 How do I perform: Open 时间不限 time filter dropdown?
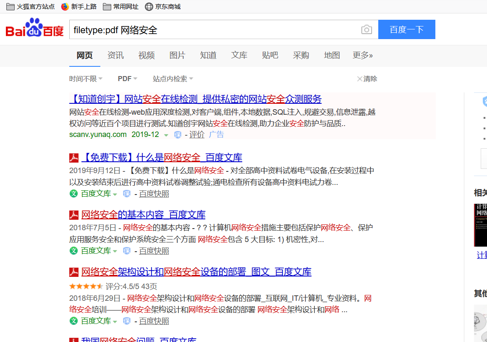86,79
